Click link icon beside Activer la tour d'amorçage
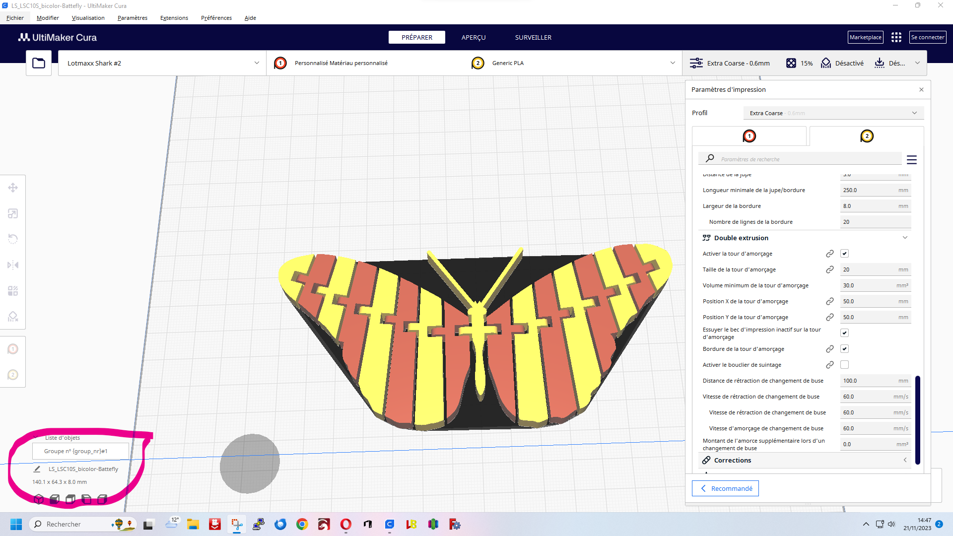The width and height of the screenshot is (953, 536). 829,254
